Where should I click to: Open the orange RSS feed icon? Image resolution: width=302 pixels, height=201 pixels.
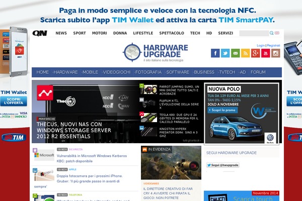(246, 53)
